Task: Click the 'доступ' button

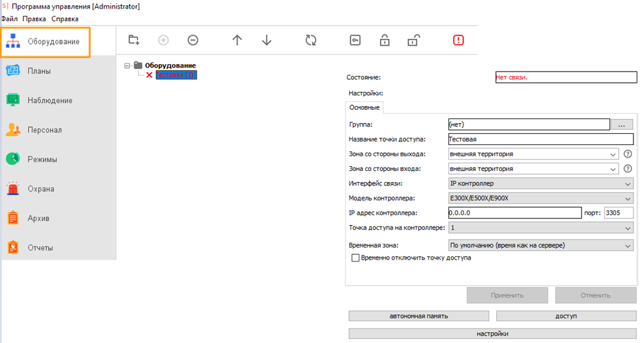Action: click(566, 317)
